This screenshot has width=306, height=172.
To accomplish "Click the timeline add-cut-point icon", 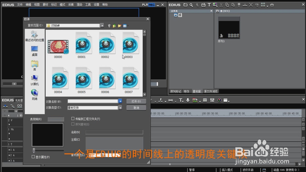I will (160, 100).
